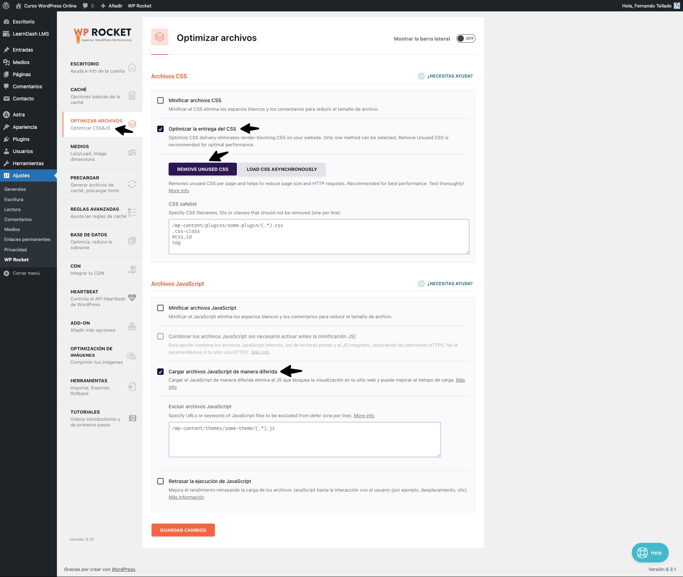The image size is (683, 577).
Task: Open the Plugins admin menu
Action: click(x=21, y=139)
